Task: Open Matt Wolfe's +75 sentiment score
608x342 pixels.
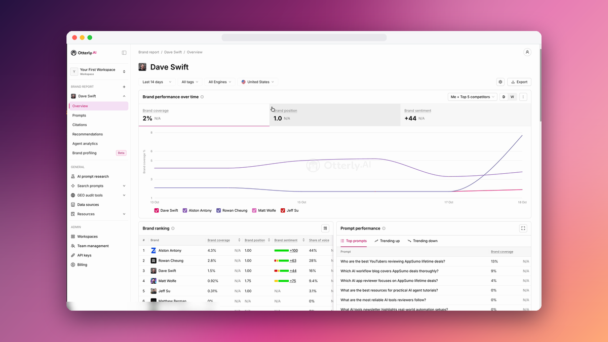Action: tap(293, 281)
